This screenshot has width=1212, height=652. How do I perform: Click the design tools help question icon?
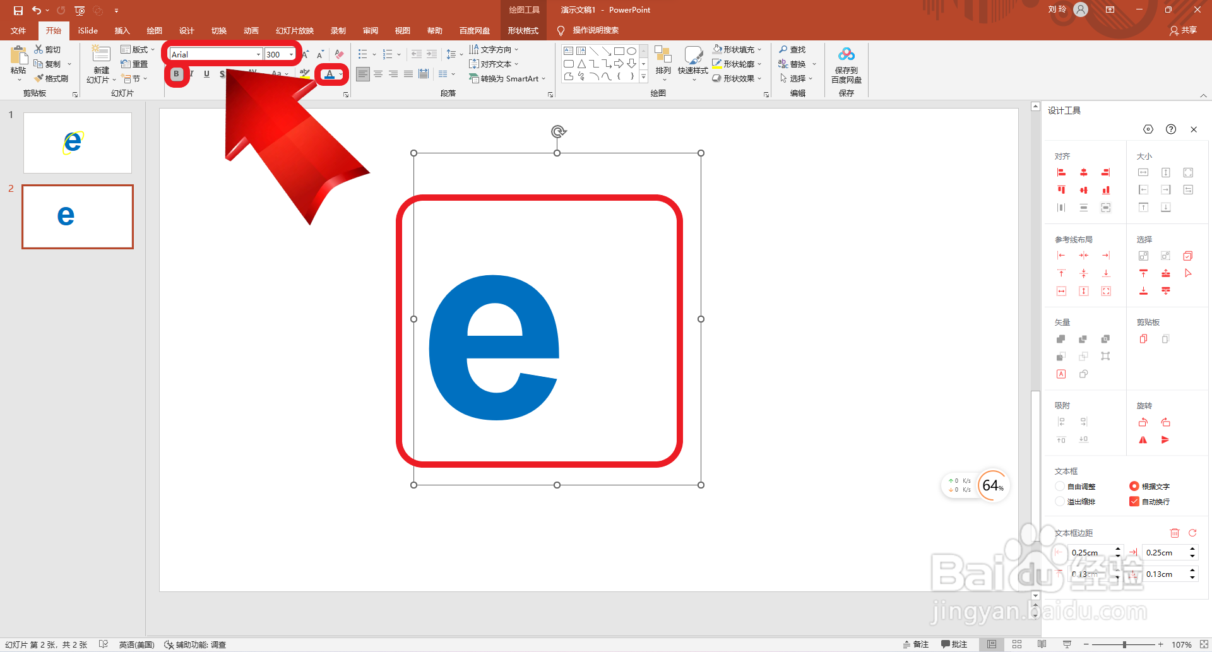(x=1171, y=129)
